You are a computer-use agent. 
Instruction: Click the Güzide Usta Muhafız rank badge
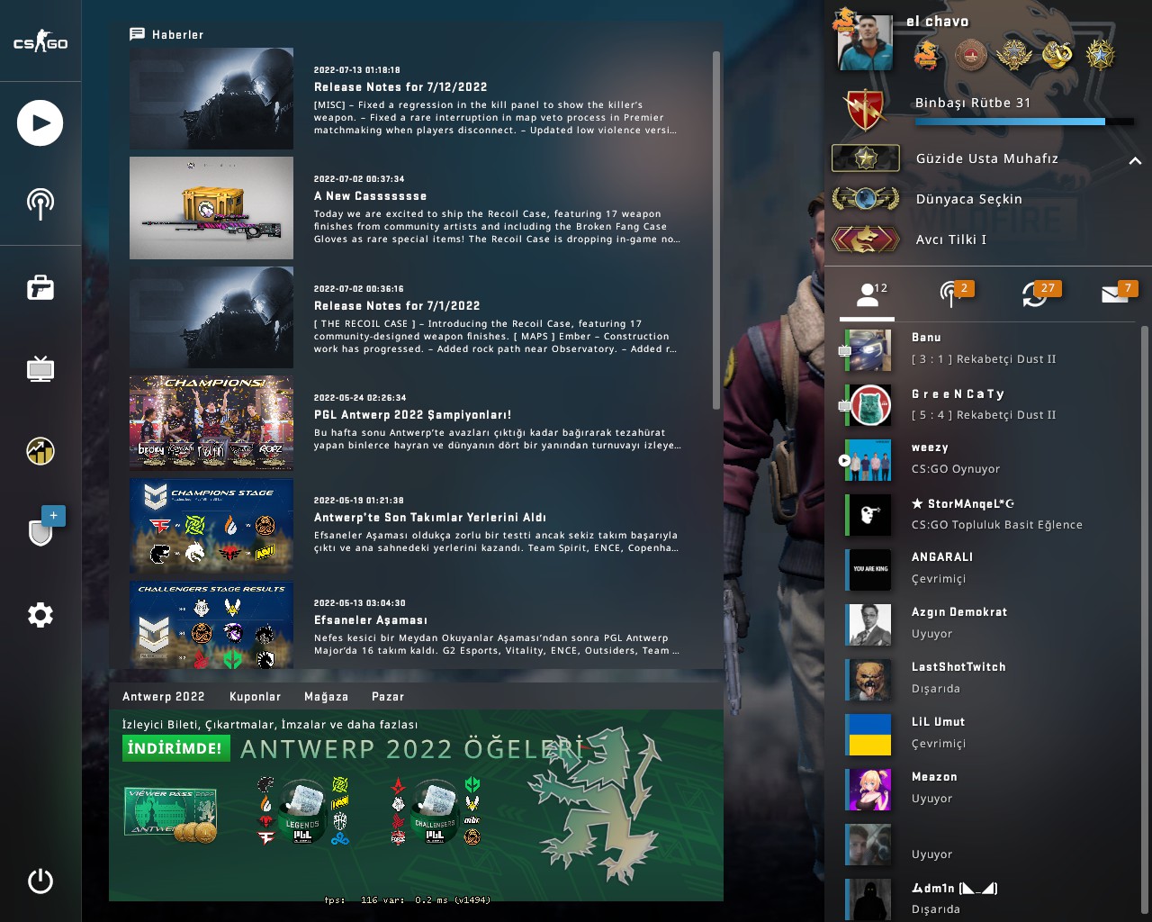click(x=865, y=158)
